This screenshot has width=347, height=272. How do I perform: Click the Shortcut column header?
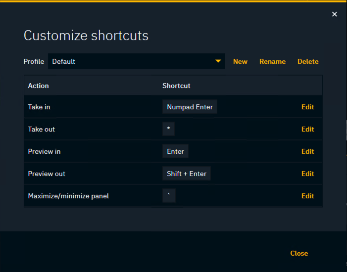pyautogui.click(x=176, y=86)
